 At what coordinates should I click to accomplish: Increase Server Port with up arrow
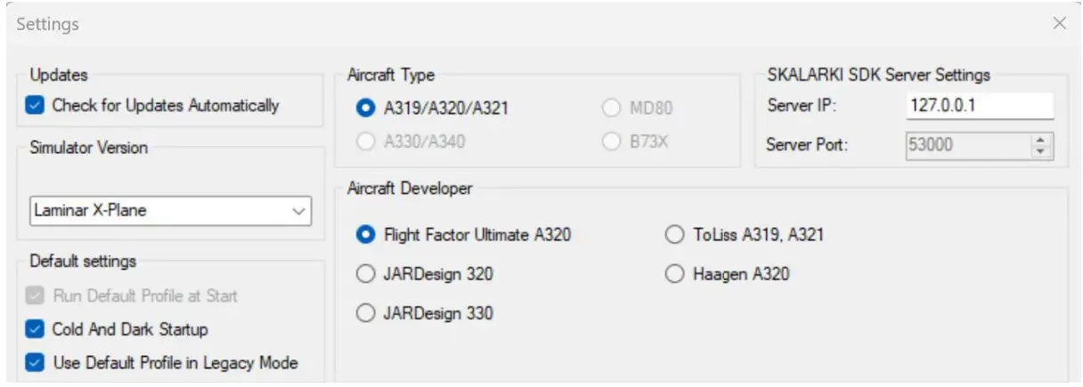point(1042,141)
